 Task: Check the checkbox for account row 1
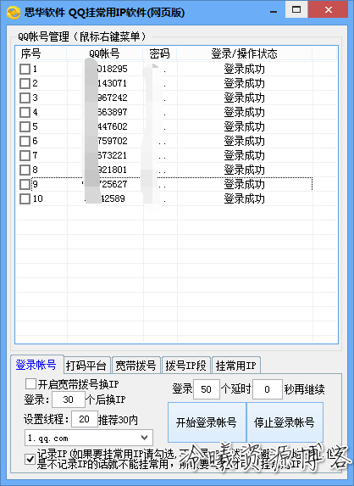tap(25, 69)
